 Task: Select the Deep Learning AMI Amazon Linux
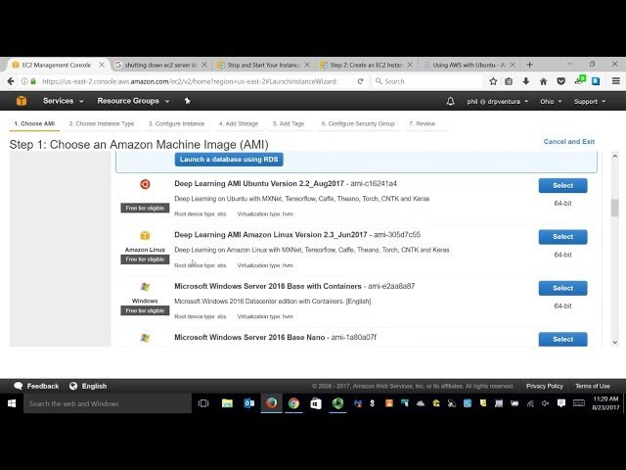click(x=562, y=237)
